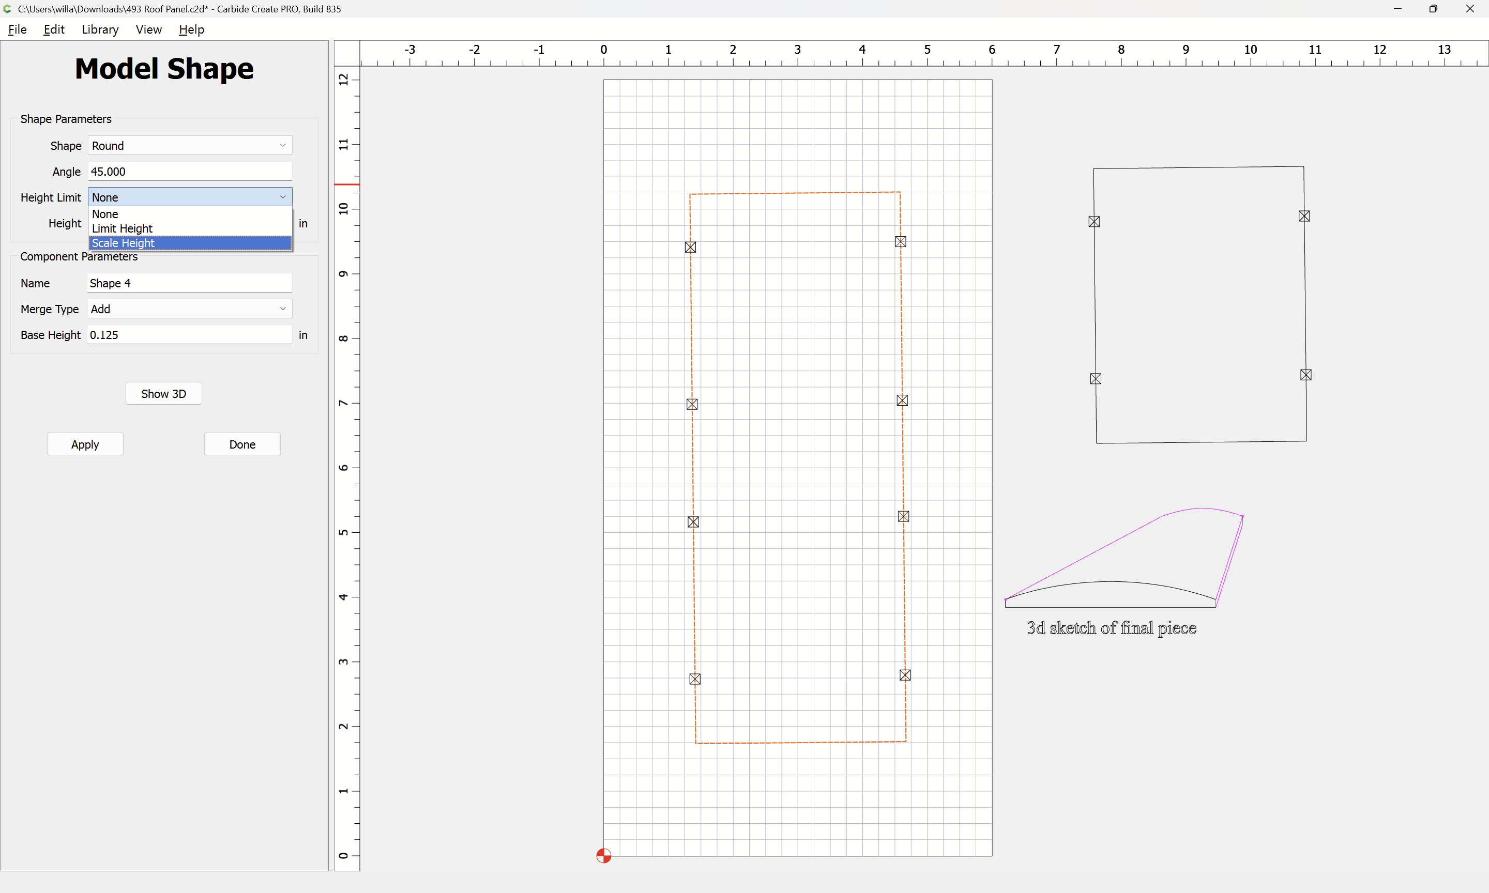
Task: Click upper-left node on black rectangle
Action: (1093, 222)
